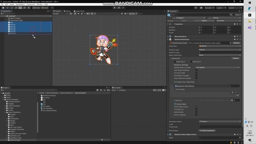The height and width of the screenshot is (144, 256).
Task: Open the File menu
Action: 2,4
